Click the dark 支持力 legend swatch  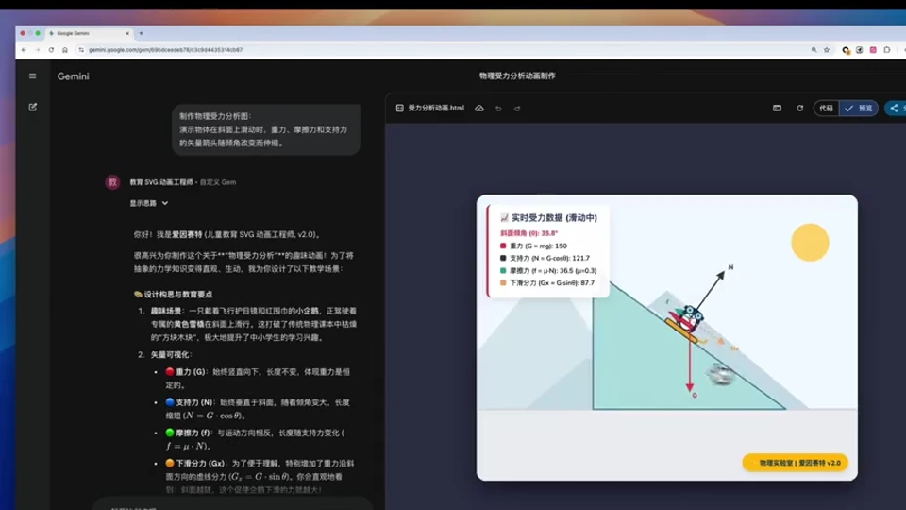click(x=503, y=258)
